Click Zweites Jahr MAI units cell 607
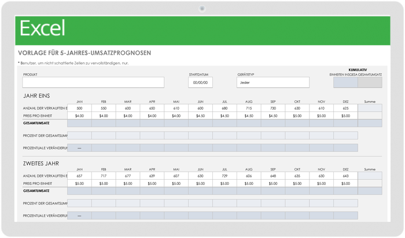This screenshot has width=405, height=238. point(176,176)
